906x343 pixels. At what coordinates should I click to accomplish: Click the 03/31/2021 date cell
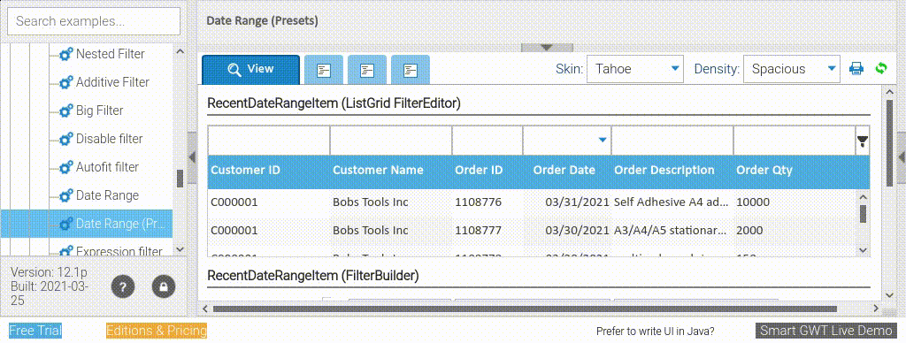point(566,202)
